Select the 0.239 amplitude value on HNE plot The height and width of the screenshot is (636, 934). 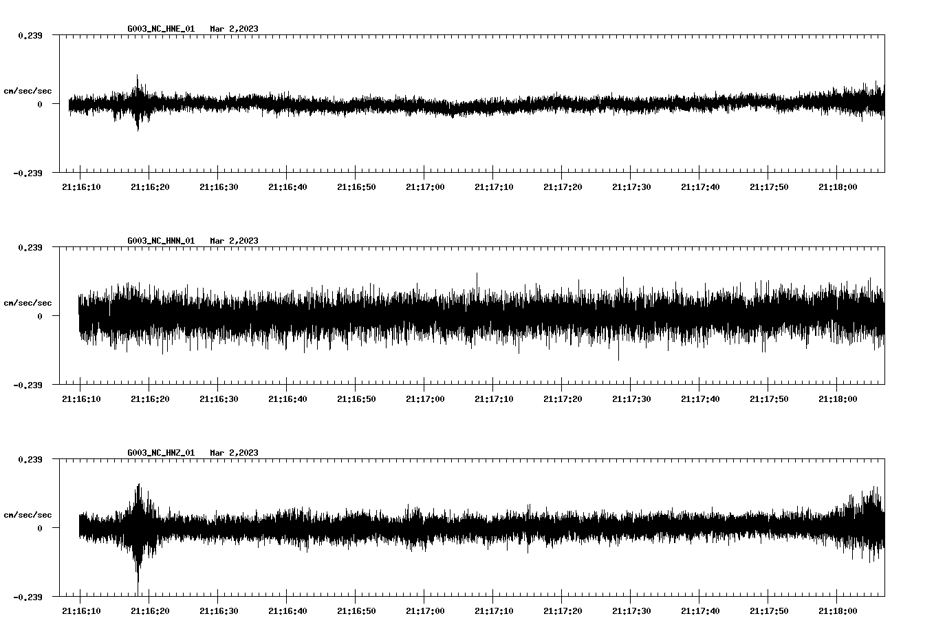[31, 35]
